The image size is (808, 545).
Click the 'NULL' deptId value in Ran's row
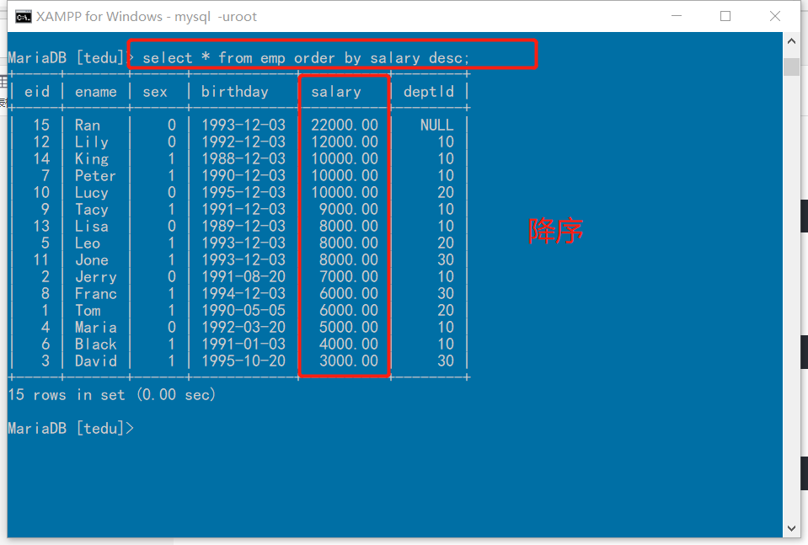pos(437,126)
